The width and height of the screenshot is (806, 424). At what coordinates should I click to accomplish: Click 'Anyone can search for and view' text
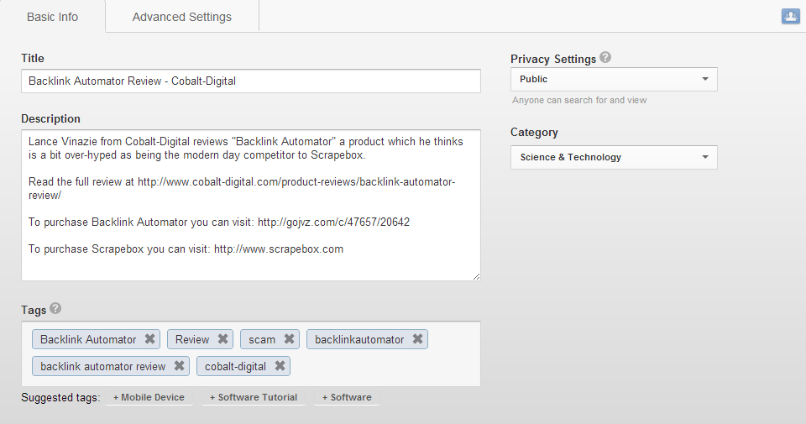[579, 100]
